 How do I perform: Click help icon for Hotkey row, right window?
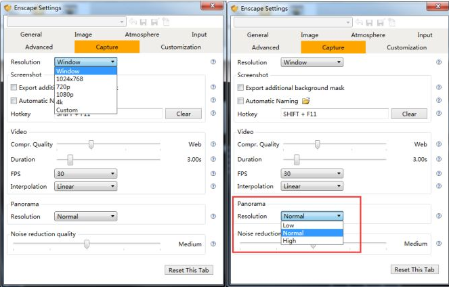click(439, 113)
